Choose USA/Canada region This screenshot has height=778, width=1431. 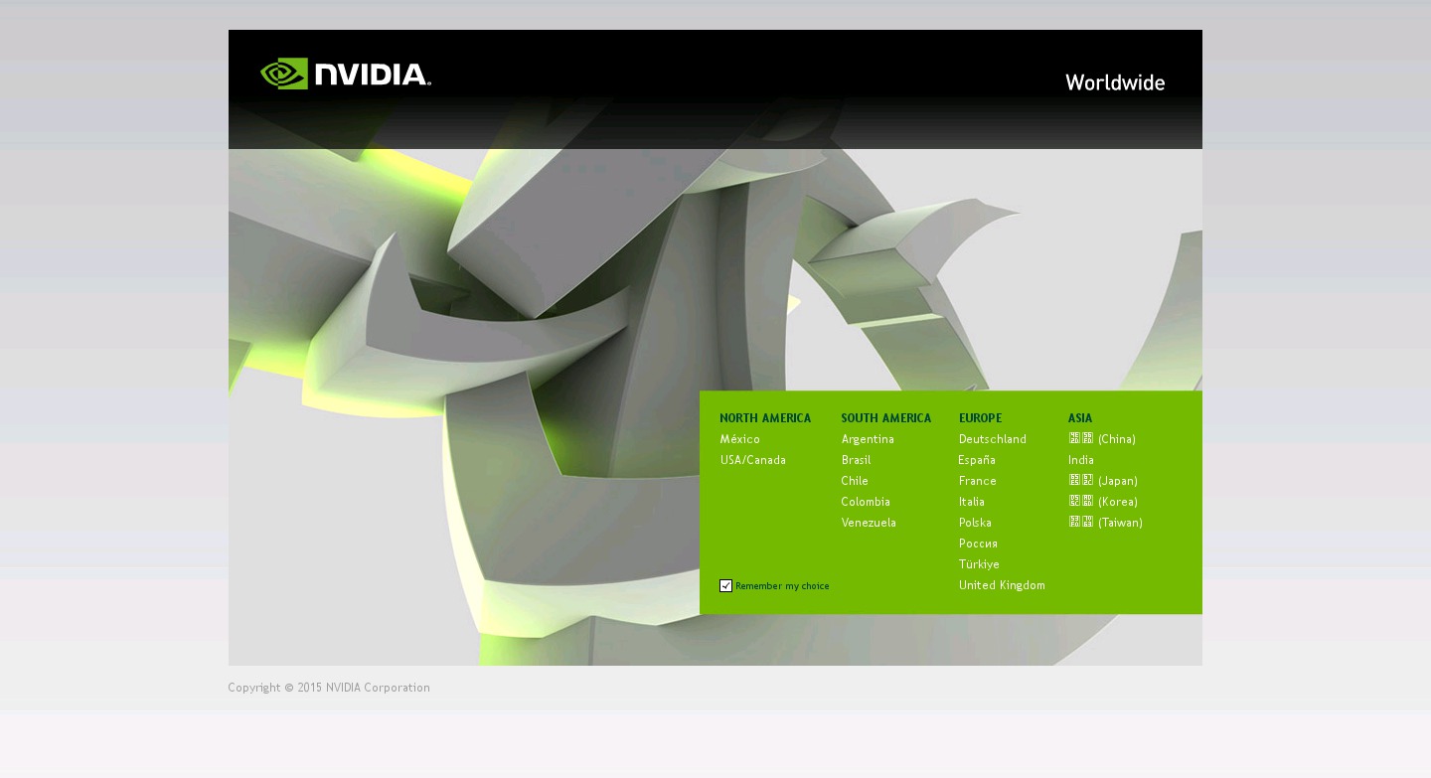coord(752,460)
